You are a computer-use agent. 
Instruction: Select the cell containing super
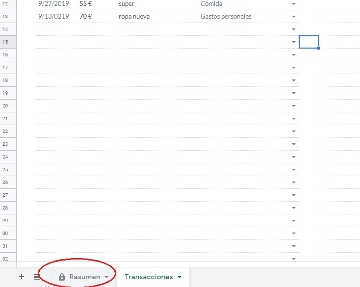click(127, 4)
